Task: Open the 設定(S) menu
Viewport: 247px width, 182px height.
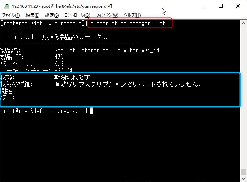Action: [x=52, y=15]
